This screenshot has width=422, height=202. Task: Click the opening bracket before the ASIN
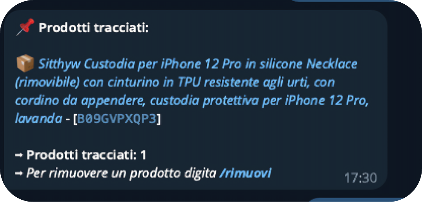click(75, 119)
